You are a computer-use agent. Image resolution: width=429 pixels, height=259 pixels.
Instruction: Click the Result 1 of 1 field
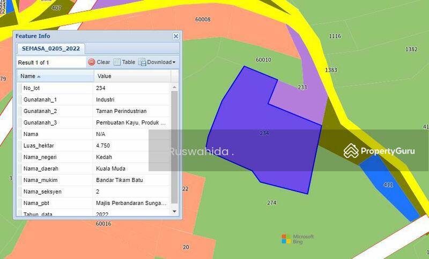tap(51, 63)
